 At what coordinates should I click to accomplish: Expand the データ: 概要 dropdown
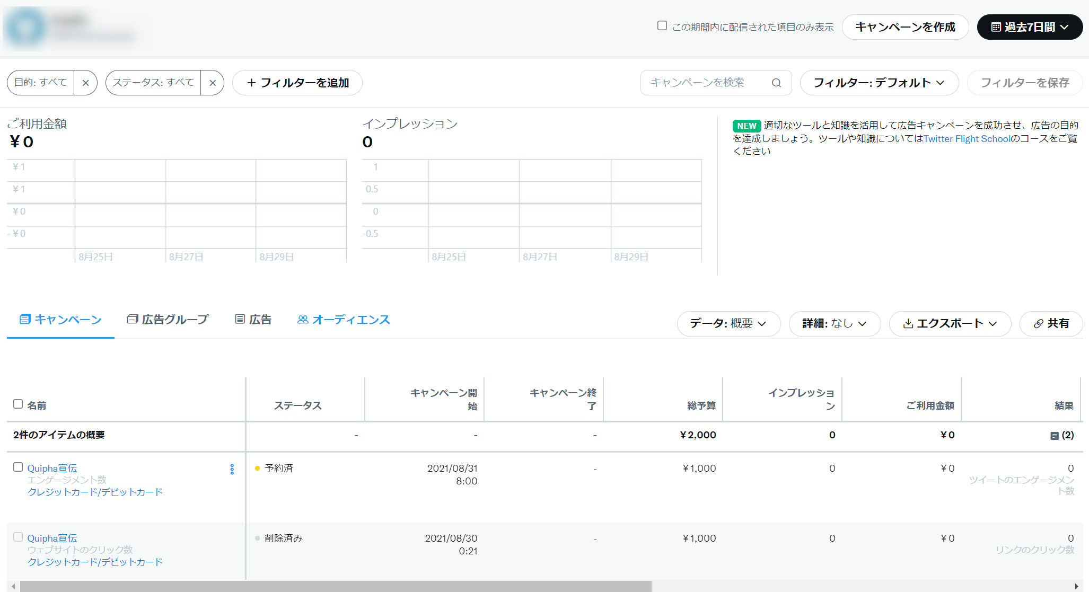coord(728,323)
